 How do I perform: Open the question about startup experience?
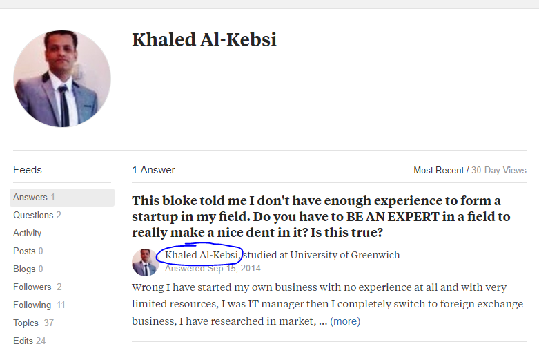coord(321,216)
